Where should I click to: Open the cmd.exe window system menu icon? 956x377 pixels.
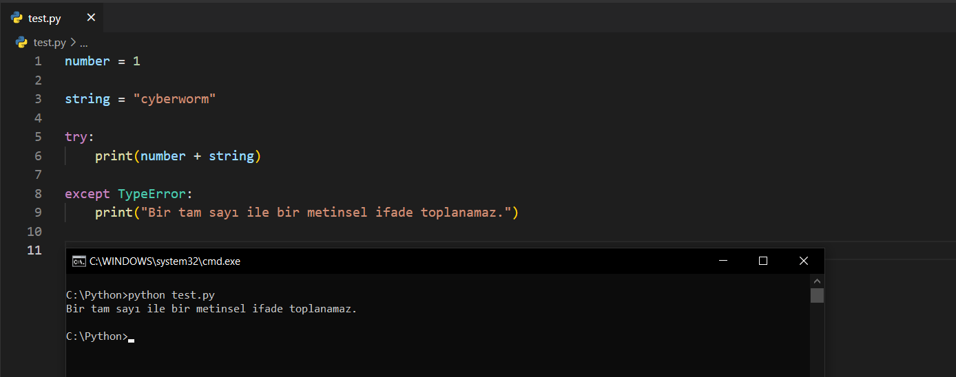coord(79,261)
